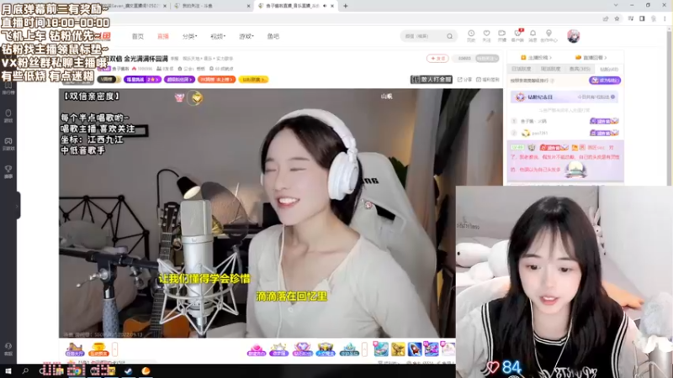
Task: Bookmark this page with the star icon
Action: (617, 18)
